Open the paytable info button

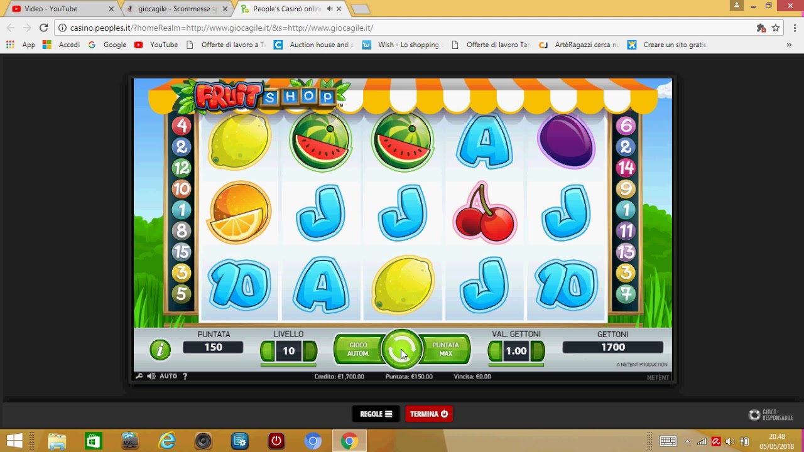tap(160, 350)
